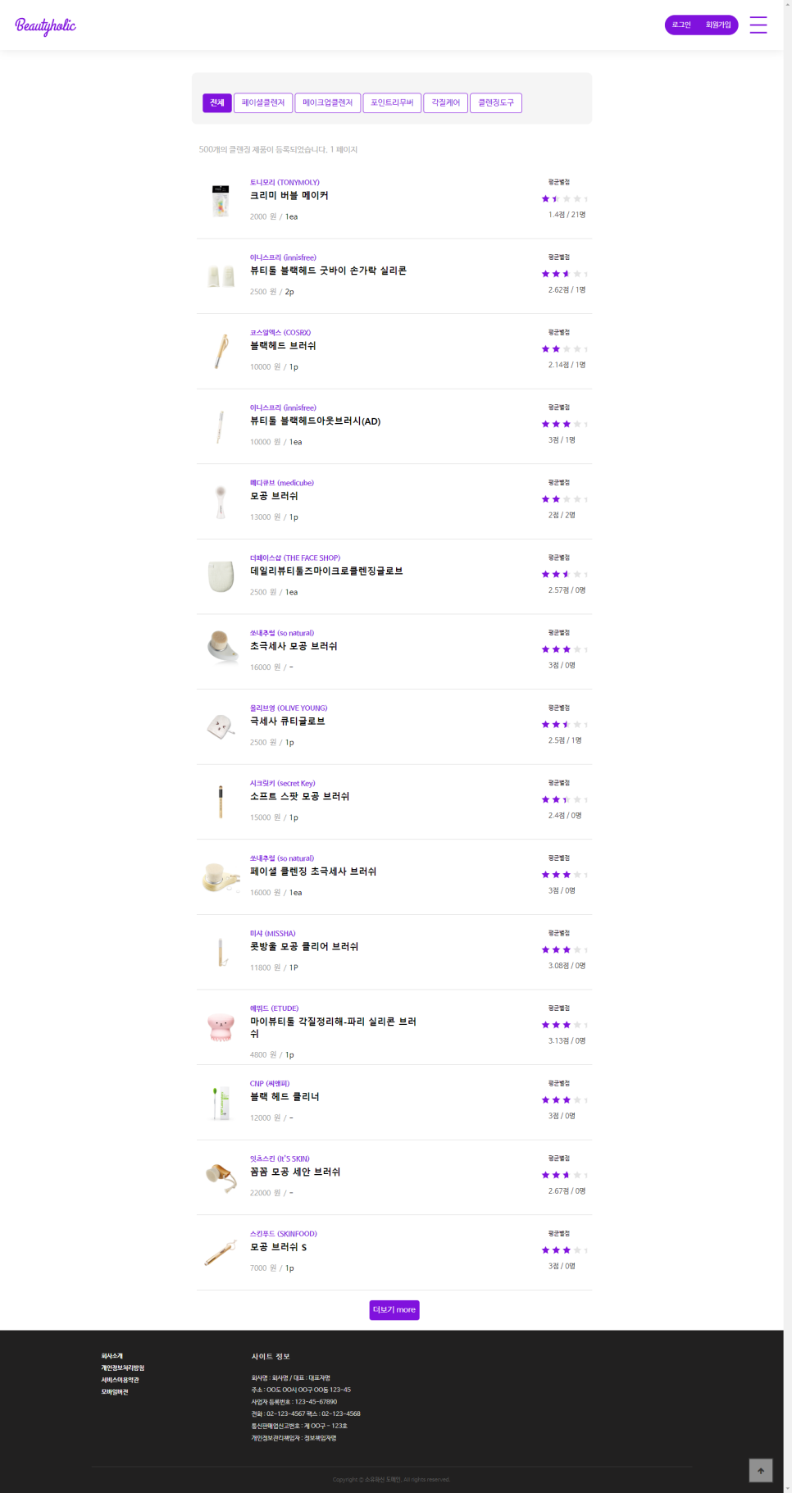792x1493 pixels.
Task: Select the 클렌징도구 tab
Action: tap(496, 102)
